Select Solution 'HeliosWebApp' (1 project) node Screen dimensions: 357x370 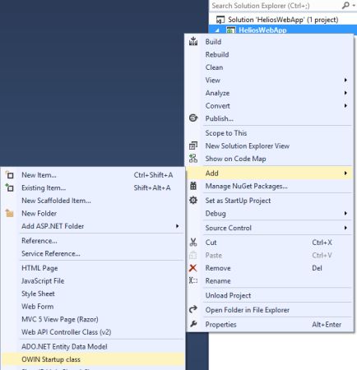pyautogui.click(x=283, y=20)
